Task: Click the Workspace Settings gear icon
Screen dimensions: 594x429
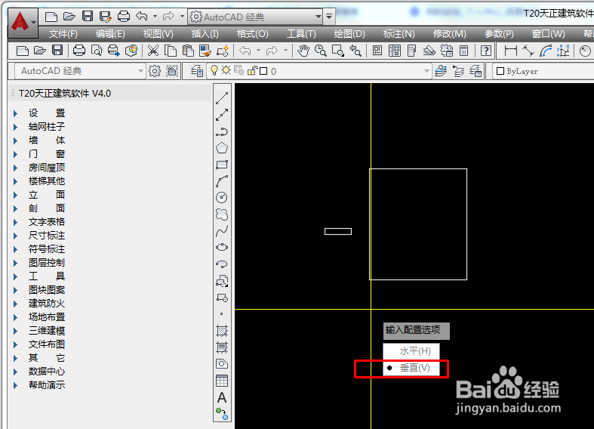Action: click(155, 71)
